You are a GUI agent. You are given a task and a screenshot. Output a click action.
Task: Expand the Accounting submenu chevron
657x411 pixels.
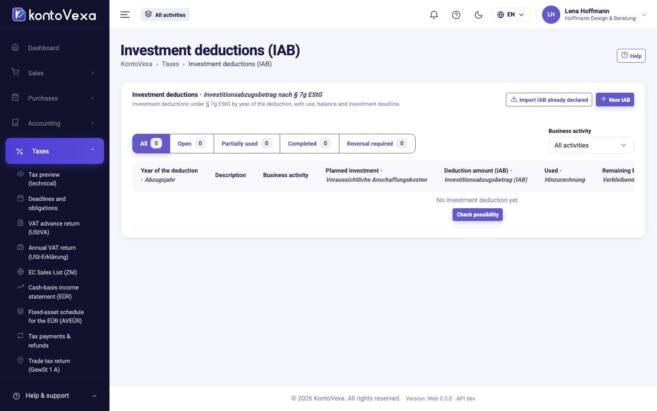pos(93,123)
